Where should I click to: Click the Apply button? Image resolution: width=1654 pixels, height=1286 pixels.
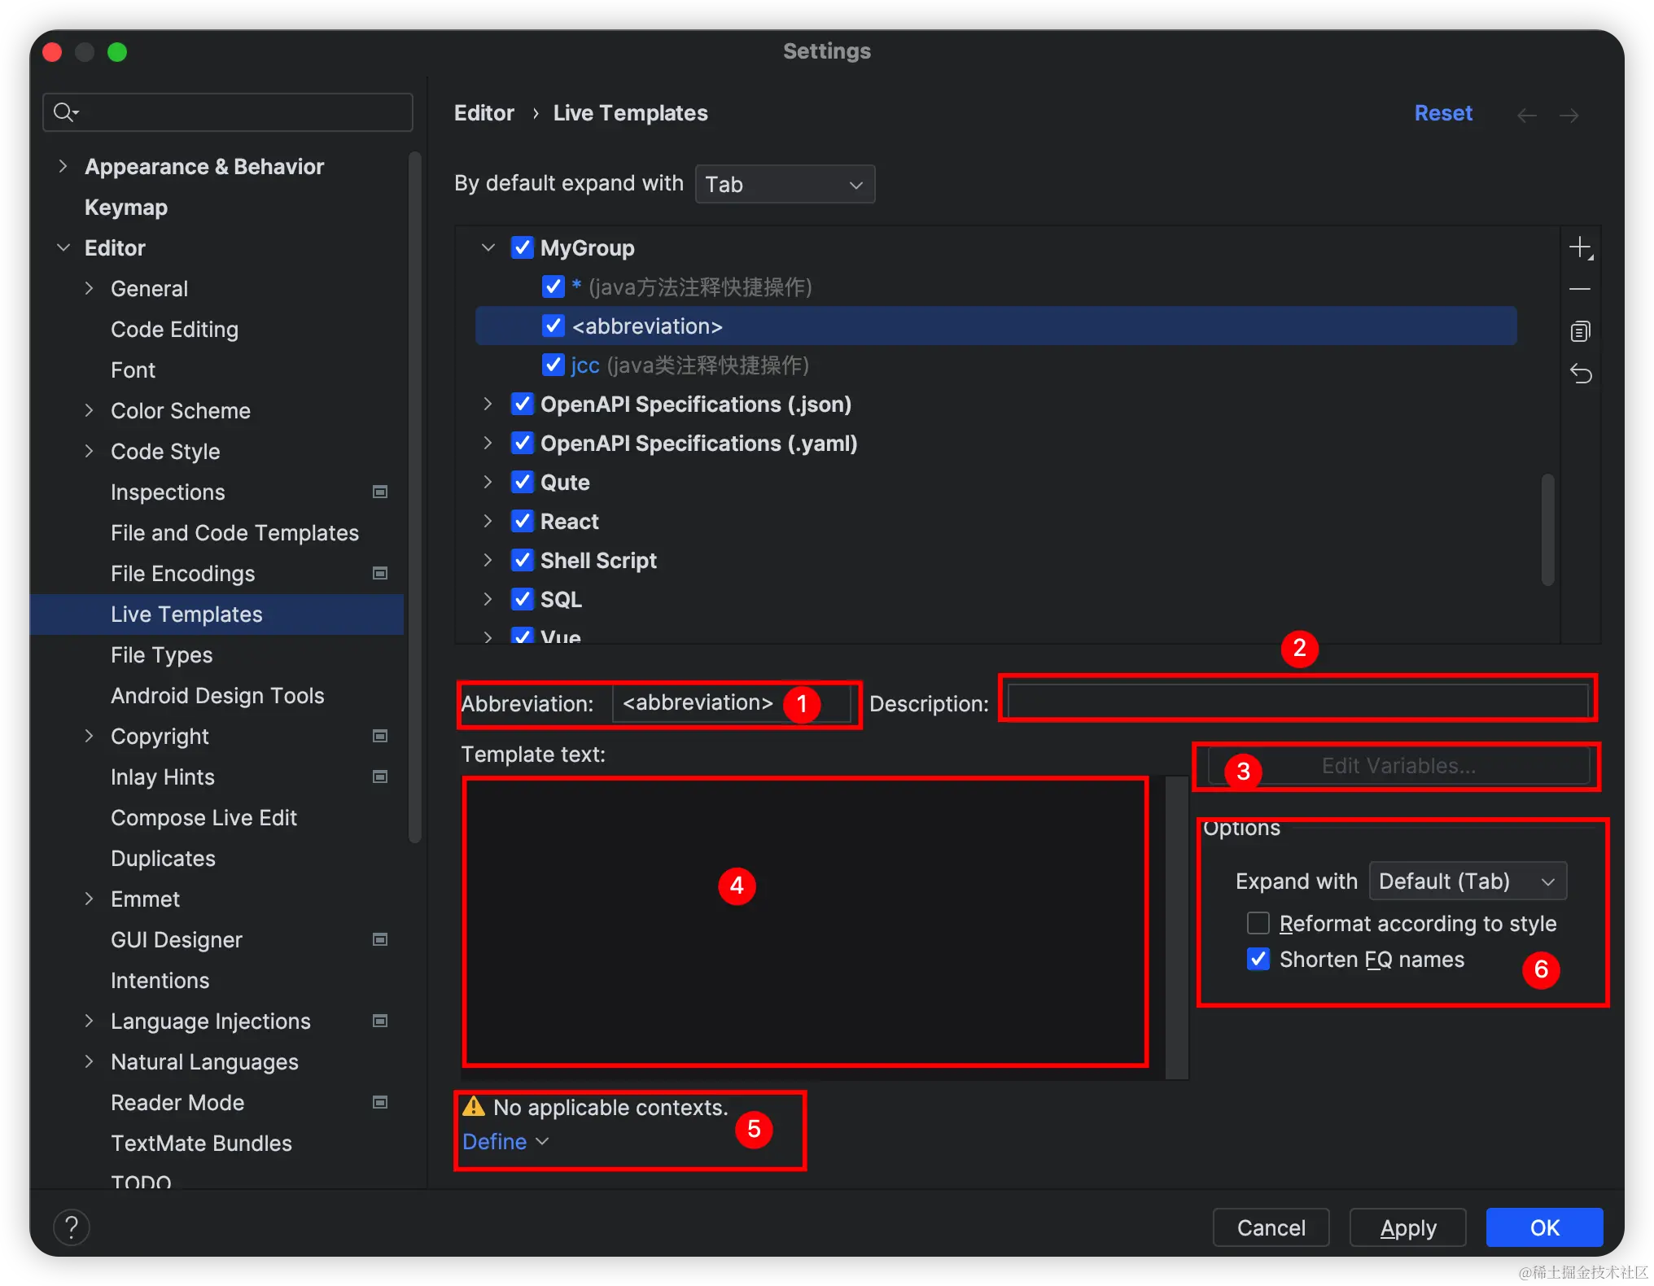click(1407, 1227)
